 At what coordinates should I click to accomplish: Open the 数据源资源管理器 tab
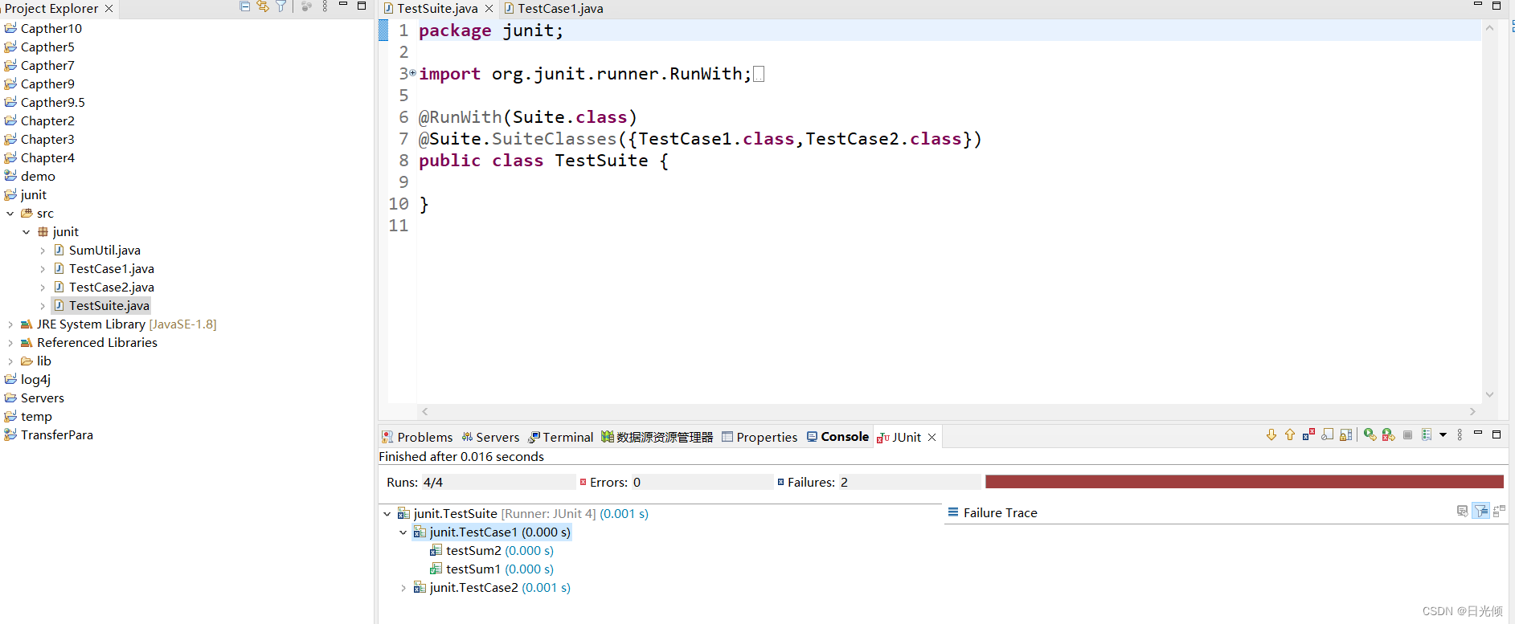pyautogui.click(x=657, y=437)
